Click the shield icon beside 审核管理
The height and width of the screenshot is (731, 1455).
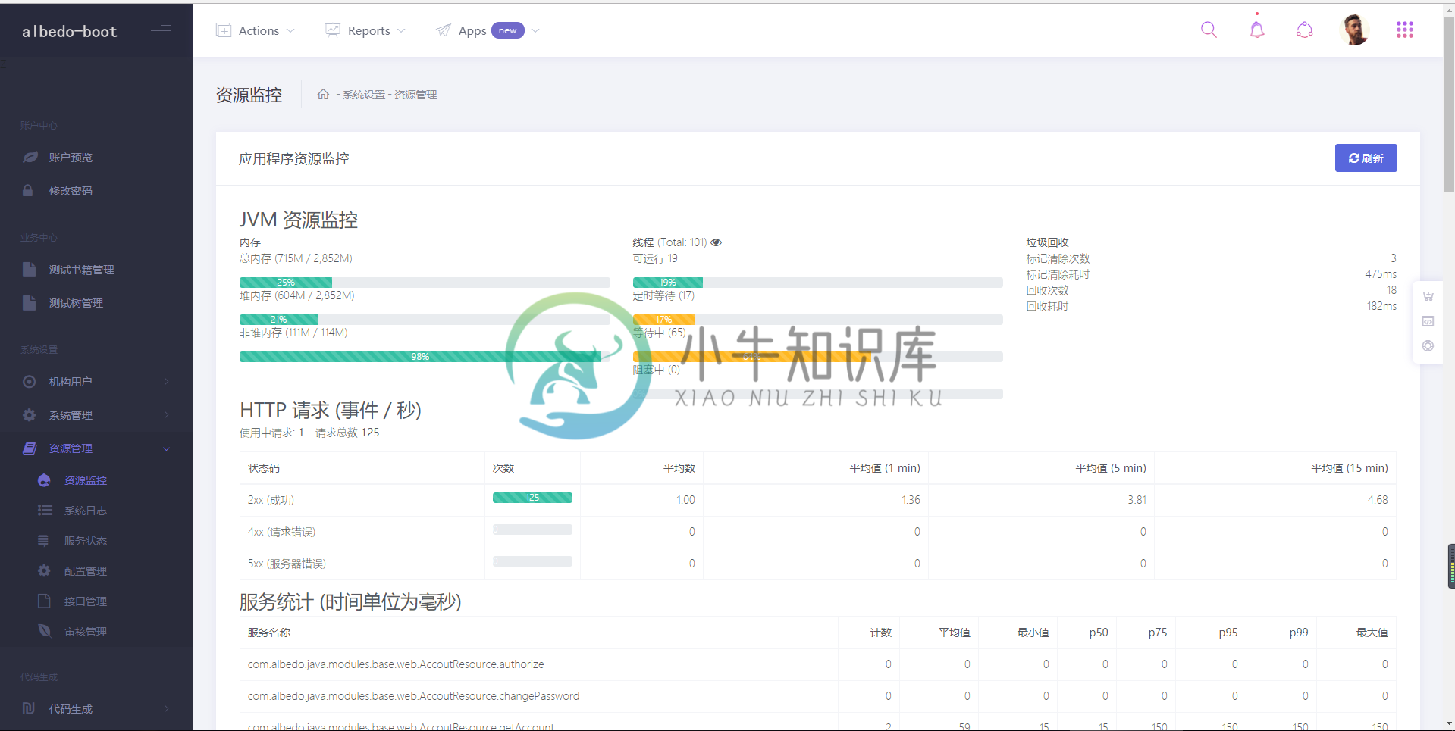[44, 630]
